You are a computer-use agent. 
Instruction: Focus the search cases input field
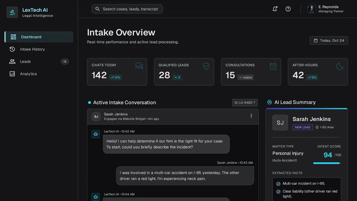coord(127,9)
